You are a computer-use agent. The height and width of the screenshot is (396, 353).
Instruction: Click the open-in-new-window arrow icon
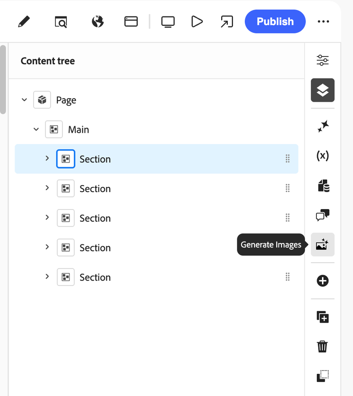[x=227, y=22]
